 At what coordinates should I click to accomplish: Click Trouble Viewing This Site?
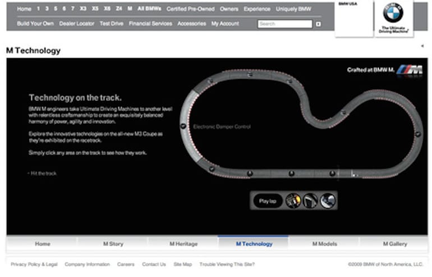227,264
